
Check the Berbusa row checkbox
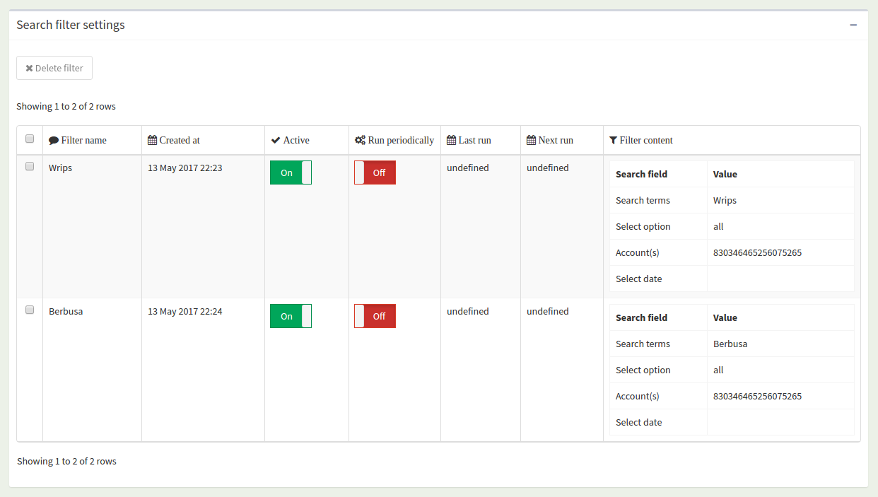[x=29, y=309]
